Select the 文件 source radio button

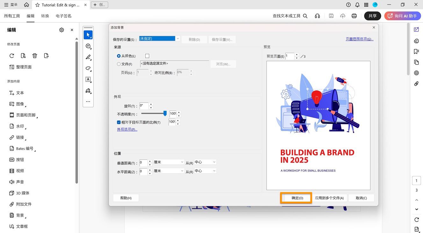click(118, 64)
